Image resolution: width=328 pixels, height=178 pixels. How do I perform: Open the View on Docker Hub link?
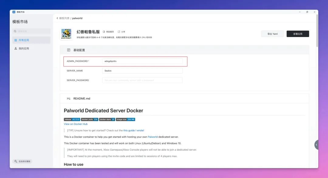pos(76,124)
